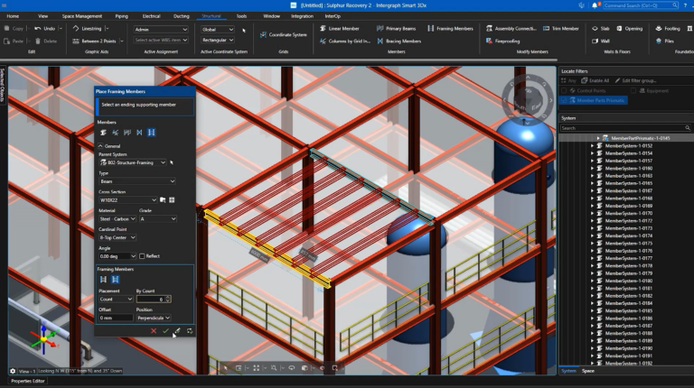Accept the framing members with the green check
Viewport: 694px width, 388px height.
[165, 330]
